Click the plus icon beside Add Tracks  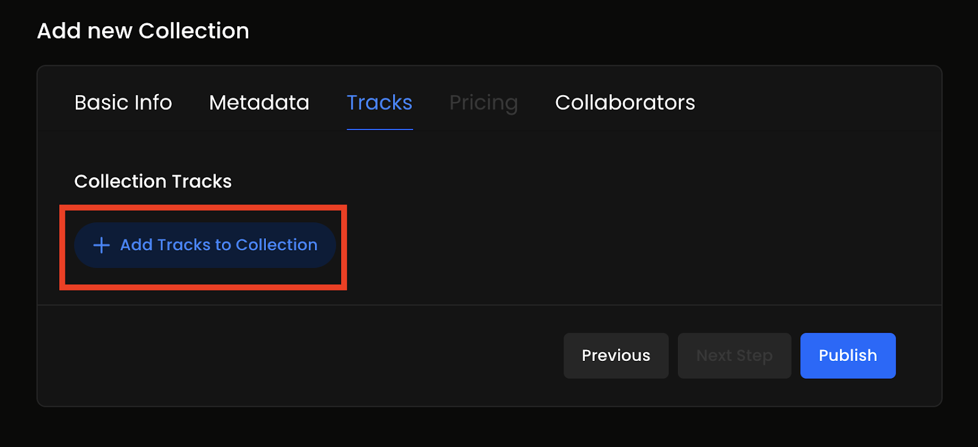101,245
